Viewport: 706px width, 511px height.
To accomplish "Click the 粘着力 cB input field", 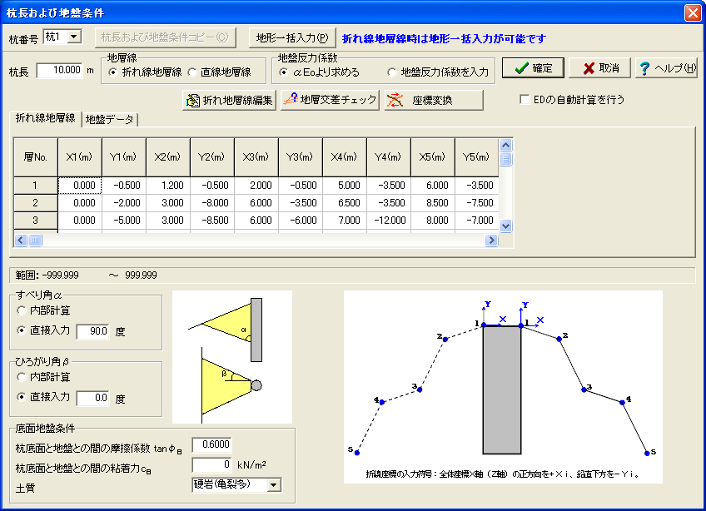I will (x=211, y=464).
